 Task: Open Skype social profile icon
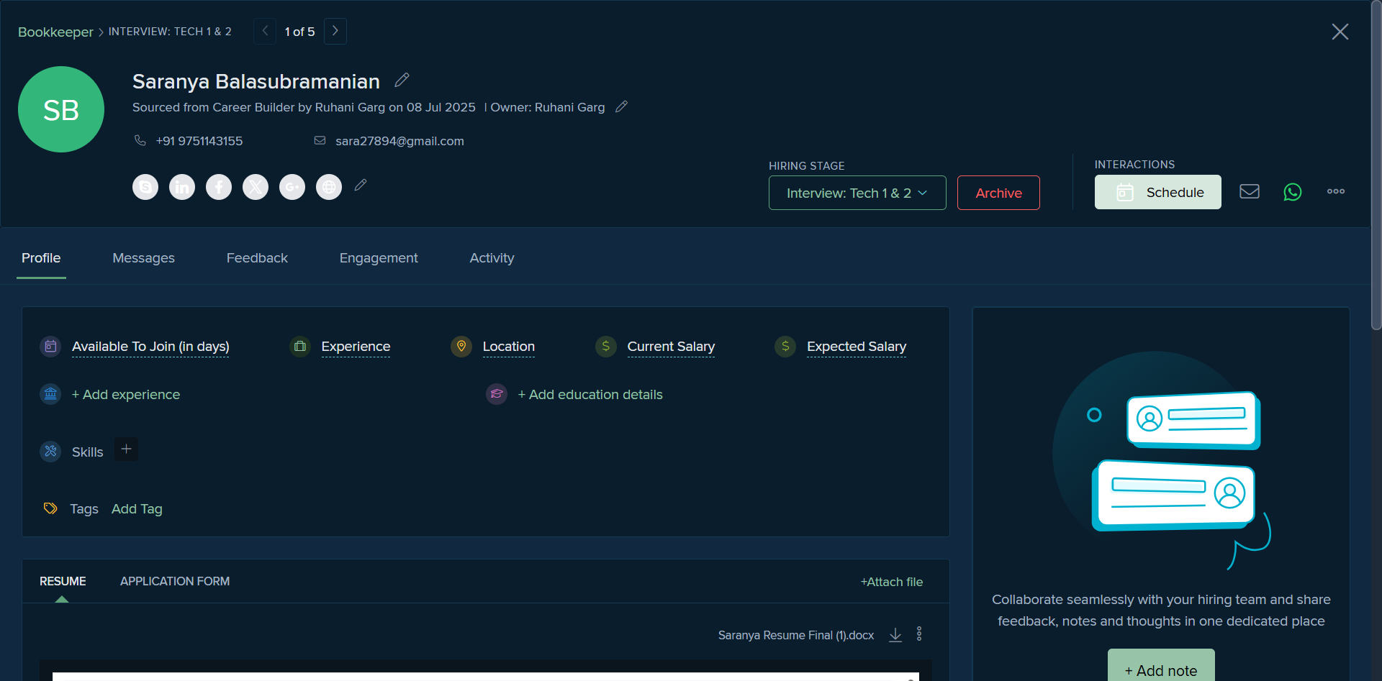(x=145, y=187)
